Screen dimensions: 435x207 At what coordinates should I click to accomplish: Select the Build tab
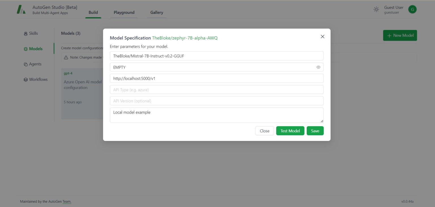[x=93, y=12]
